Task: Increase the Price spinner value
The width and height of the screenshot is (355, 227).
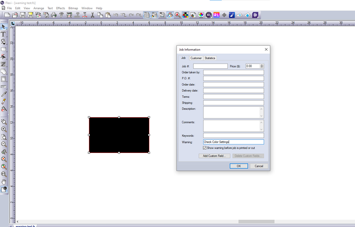Action: pos(262,65)
